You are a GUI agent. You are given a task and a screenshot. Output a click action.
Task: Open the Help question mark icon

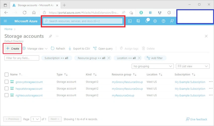(x=163, y=21)
